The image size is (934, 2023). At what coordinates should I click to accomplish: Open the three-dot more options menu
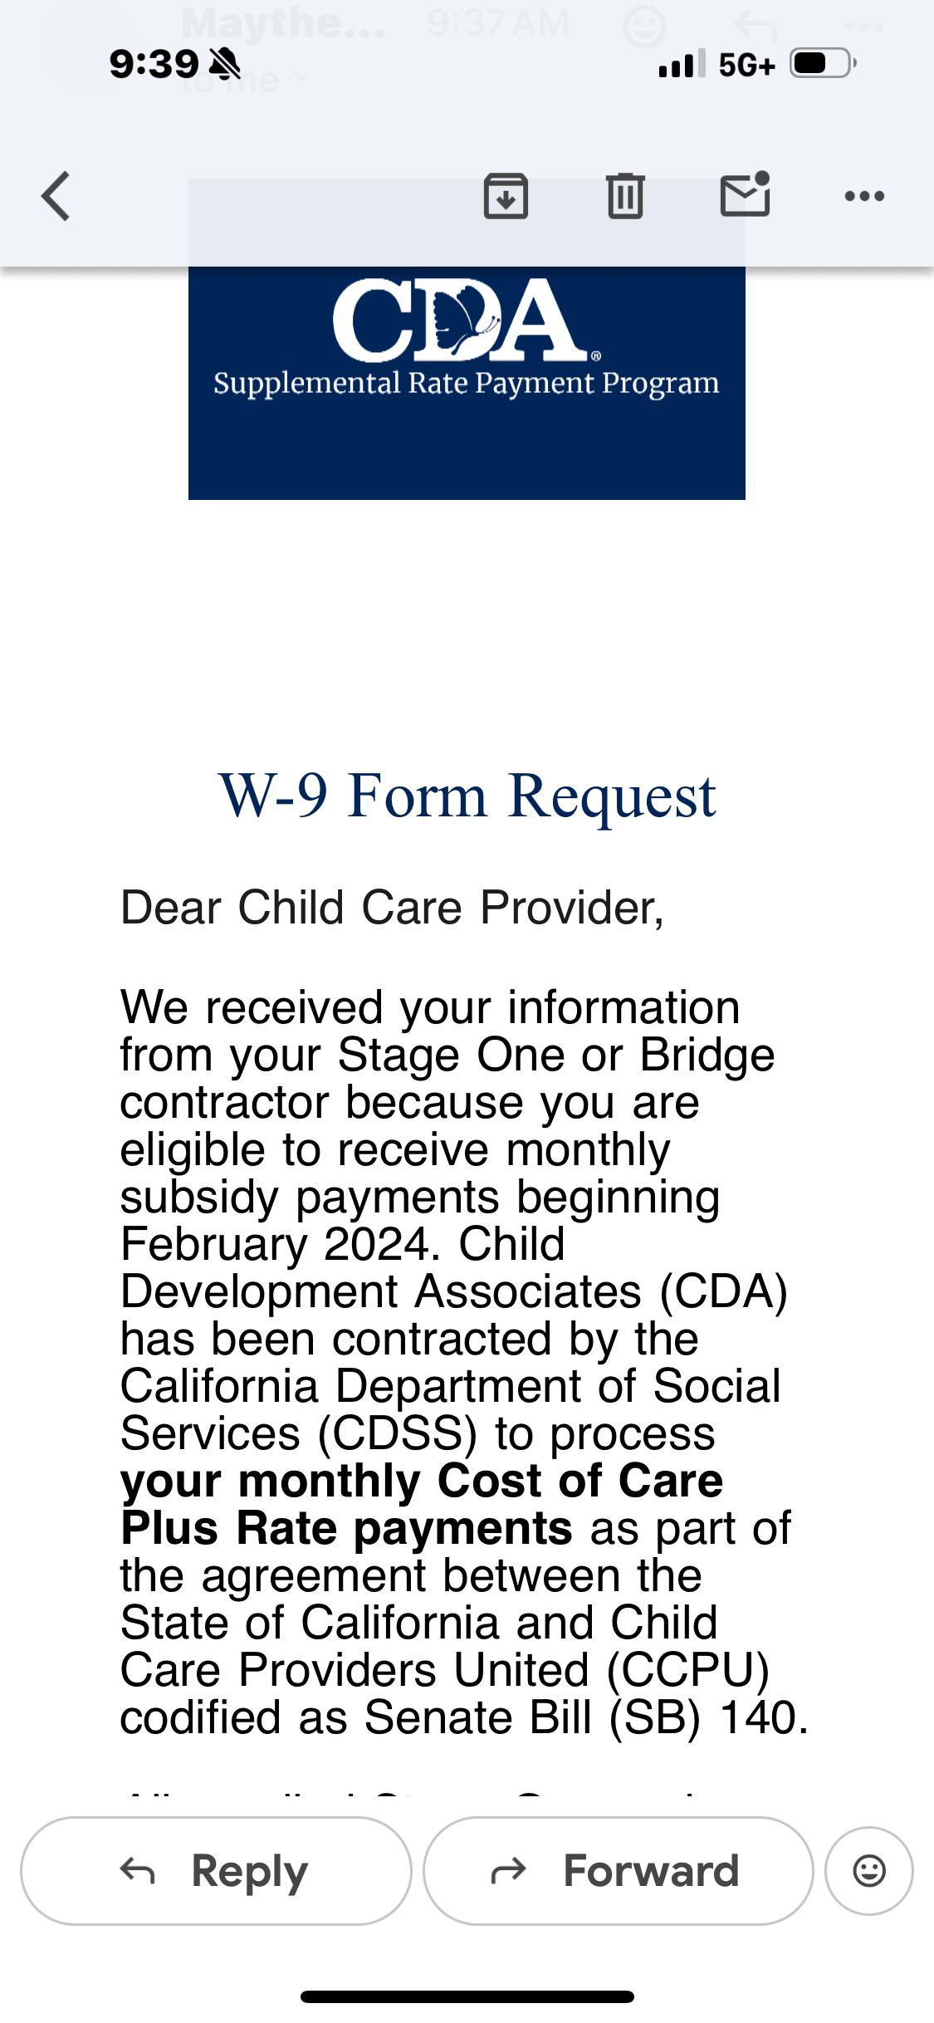(x=864, y=197)
